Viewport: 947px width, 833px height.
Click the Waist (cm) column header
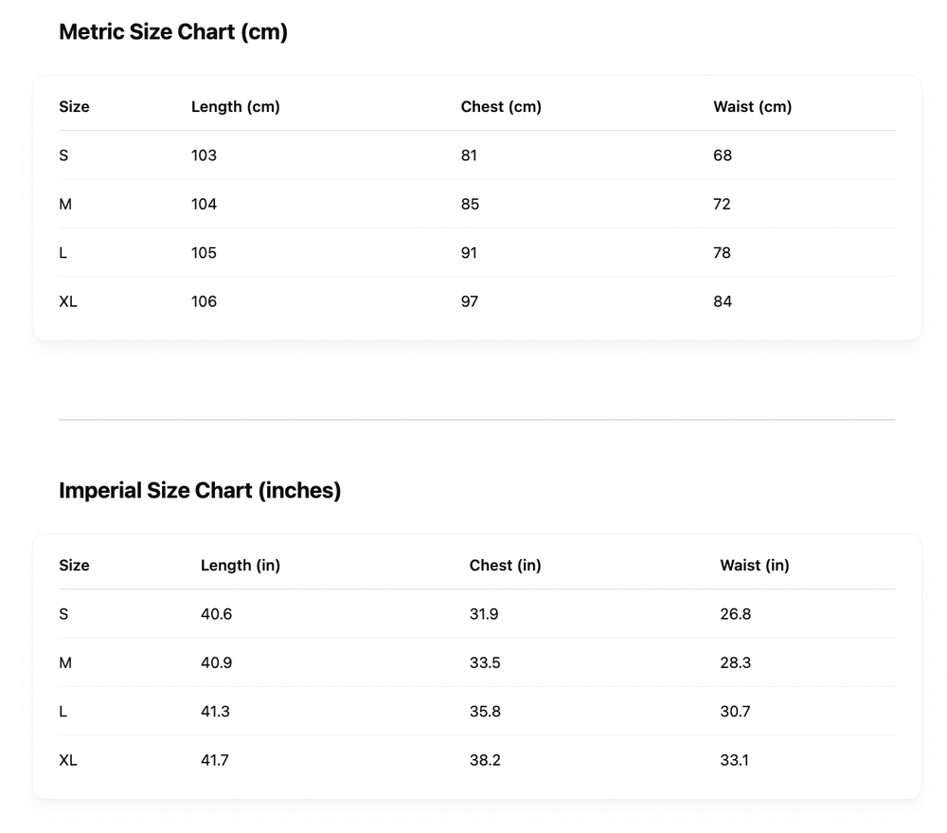pos(752,107)
